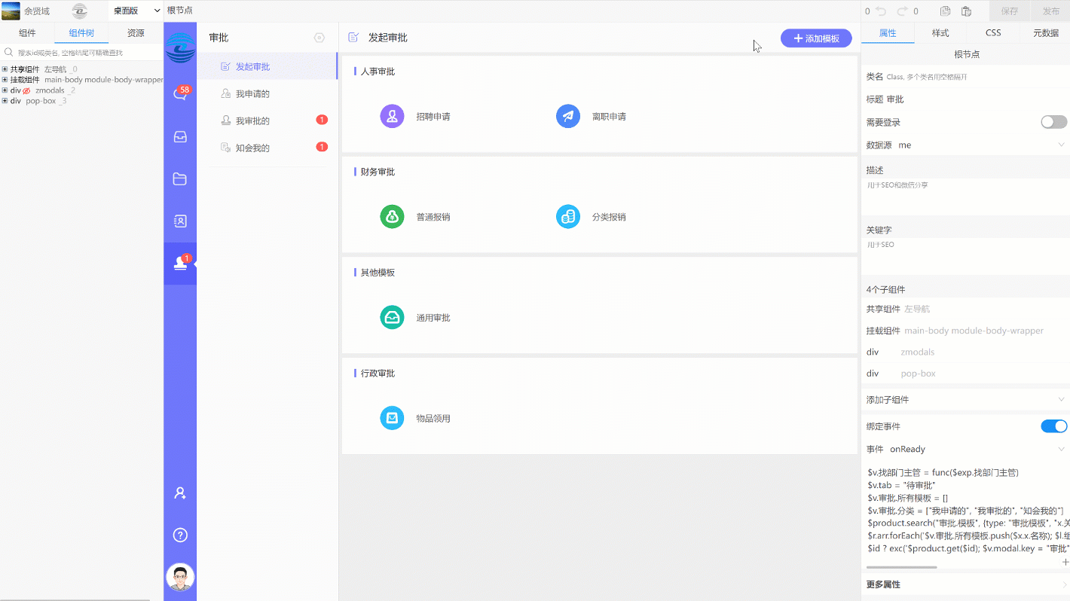Switch to the 组件 tab
The height and width of the screenshot is (601, 1070).
click(27, 33)
